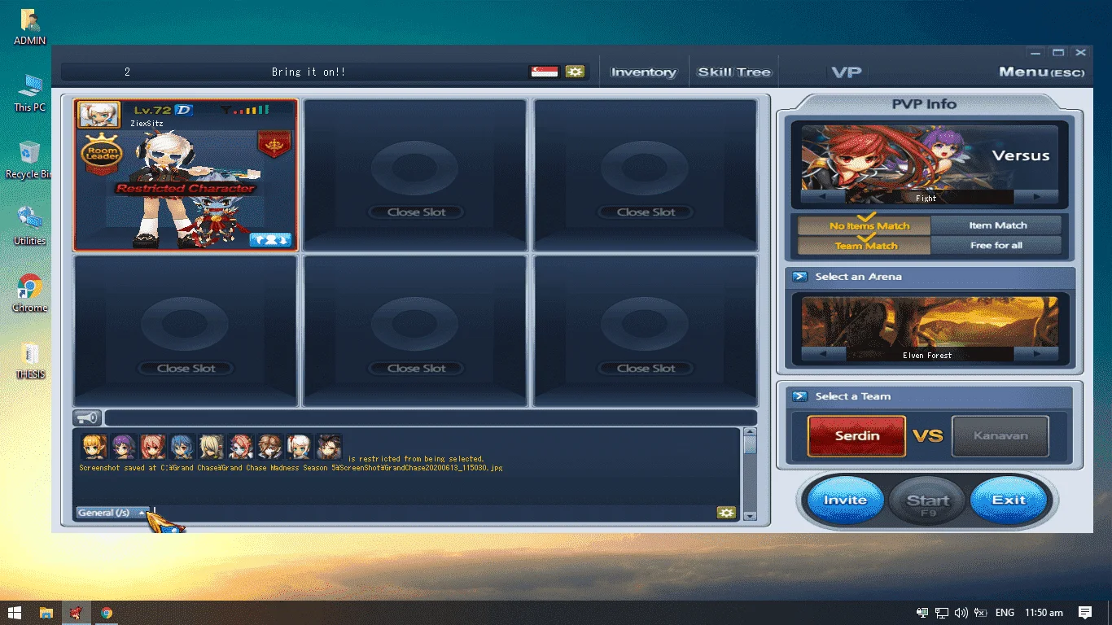This screenshot has height=625, width=1112.
Task: Click the connection signal strength indicator
Action: pos(244,110)
